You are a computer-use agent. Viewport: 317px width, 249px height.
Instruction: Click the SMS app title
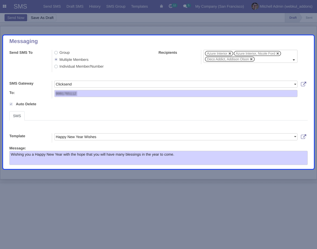20,7
